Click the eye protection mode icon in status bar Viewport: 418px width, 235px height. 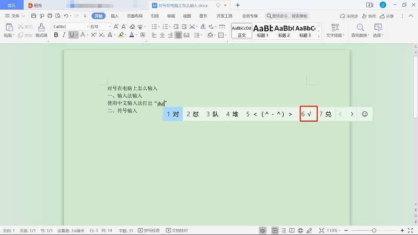262,230
